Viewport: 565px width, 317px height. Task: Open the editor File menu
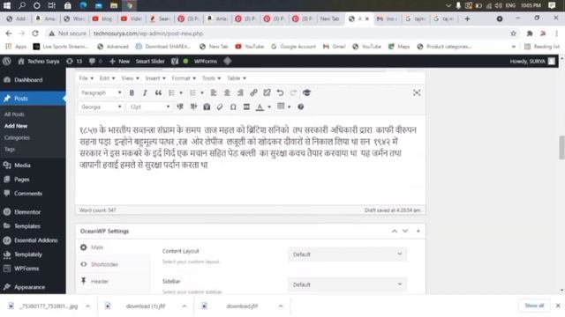point(87,78)
